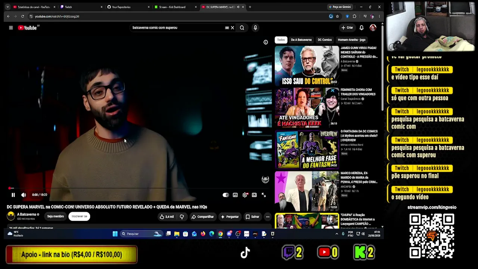Dislike the video with thumbs down
The width and height of the screenshot is (478, 269).
point(182,217)
